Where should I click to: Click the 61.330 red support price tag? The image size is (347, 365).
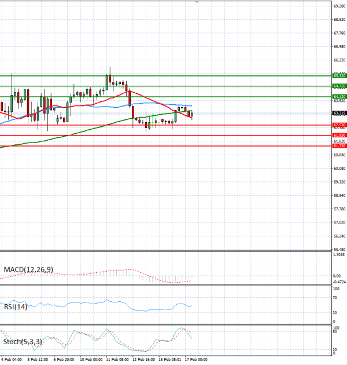click(339, 146)
